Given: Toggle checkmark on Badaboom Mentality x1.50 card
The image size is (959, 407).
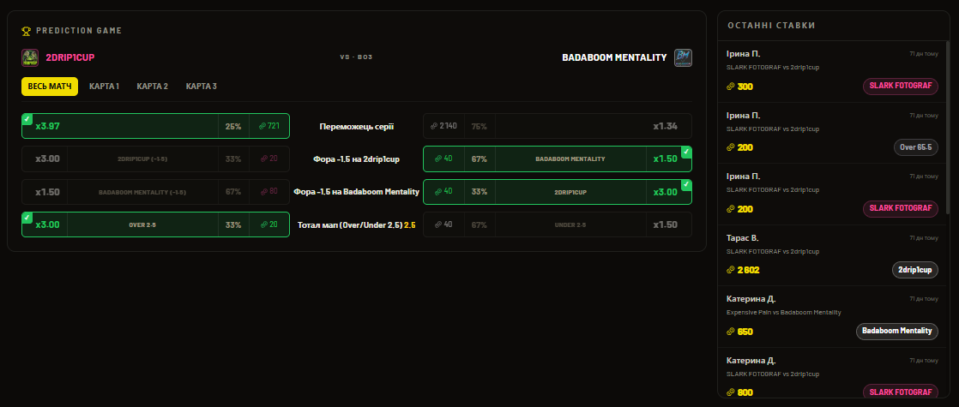Looking at the screenshot, I should tap(687, 151).
